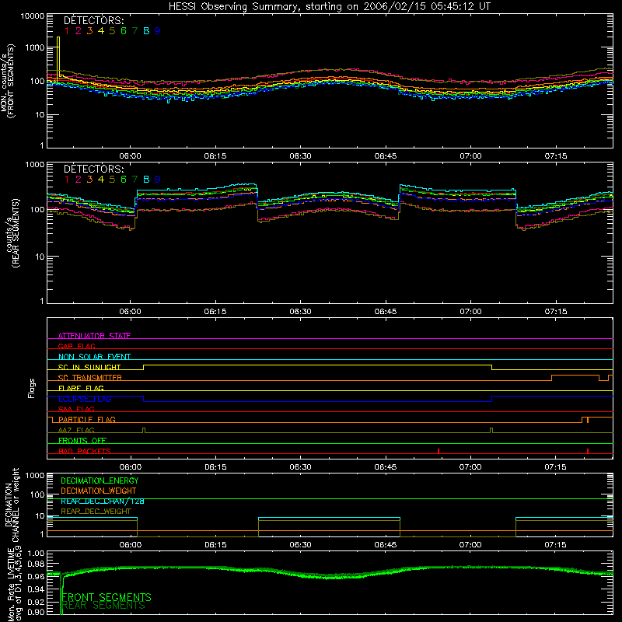Click the BAD_PACKETS flag label

click(x=85, y=451)
